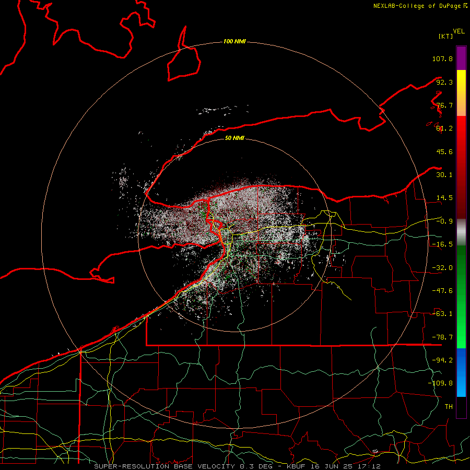Click the -16.5 velocity scale value
This screenshot has height=470, width=470.
coord(442,244)
